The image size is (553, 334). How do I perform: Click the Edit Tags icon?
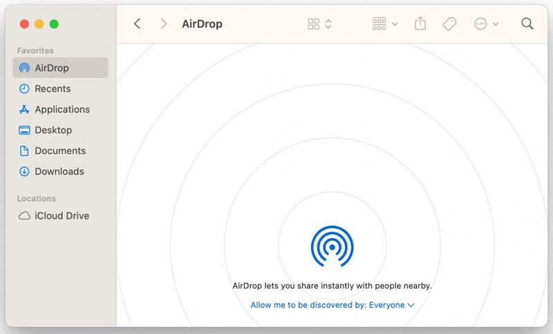point(449,24)
